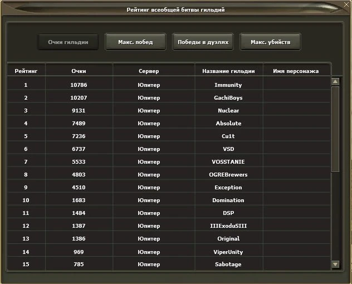Click the score value 10786
Image resolution: width=352 pixels, height=284 pixels.
coord(79,85)
